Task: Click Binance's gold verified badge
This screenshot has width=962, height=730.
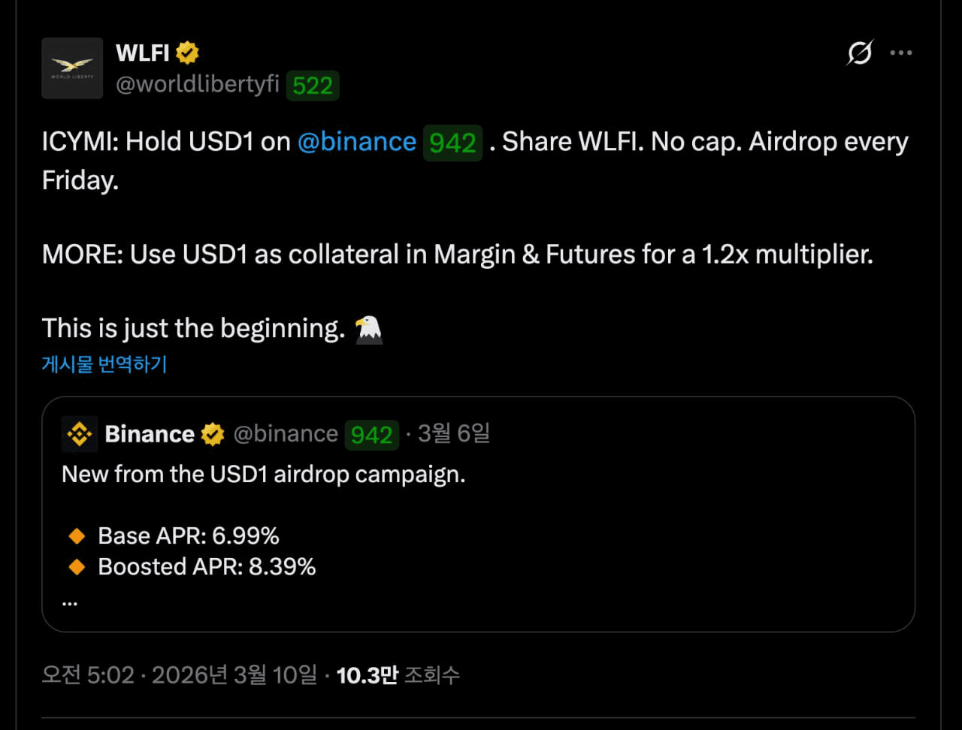Action: (x=213, y=434)
